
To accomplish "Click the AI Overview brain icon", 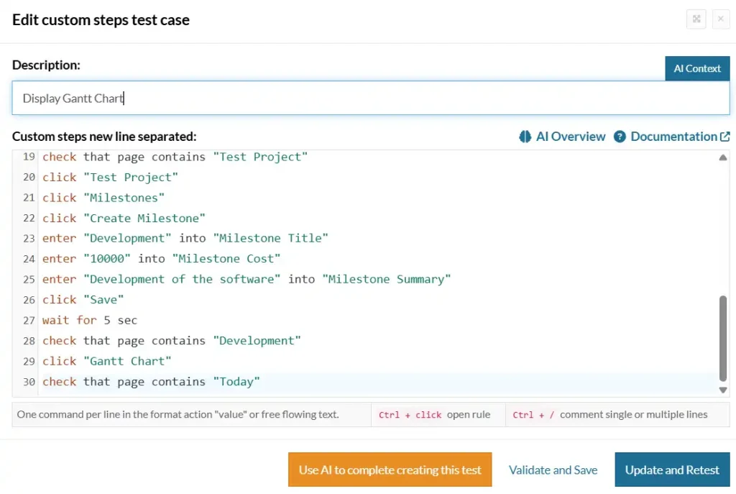I will pyautogui.click(x=525, y=137).
